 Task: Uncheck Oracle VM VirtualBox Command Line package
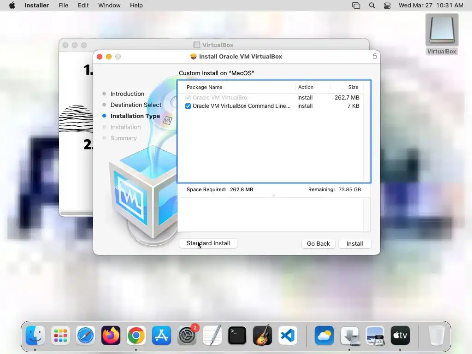point(188,106)
